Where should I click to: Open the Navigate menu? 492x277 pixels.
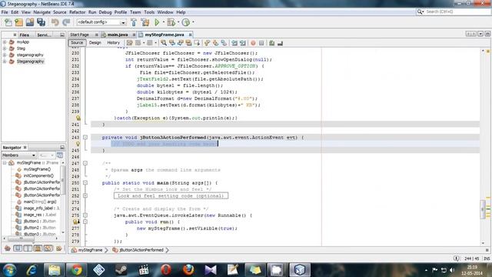point(42,12)
